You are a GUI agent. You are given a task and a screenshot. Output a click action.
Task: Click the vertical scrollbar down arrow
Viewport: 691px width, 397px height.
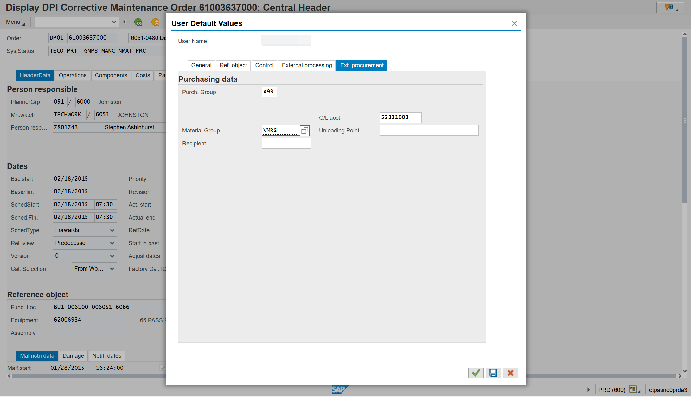point(684,371)
